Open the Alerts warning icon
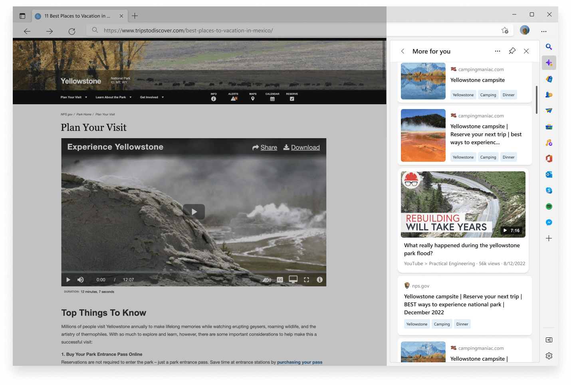Viewport: 571px width, 385px height. 234,97
